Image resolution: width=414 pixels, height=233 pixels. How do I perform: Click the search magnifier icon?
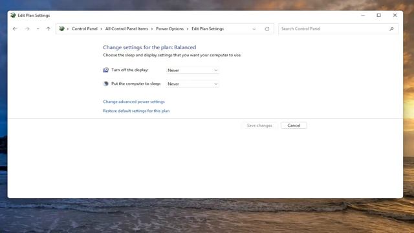(x=391, y=28)
